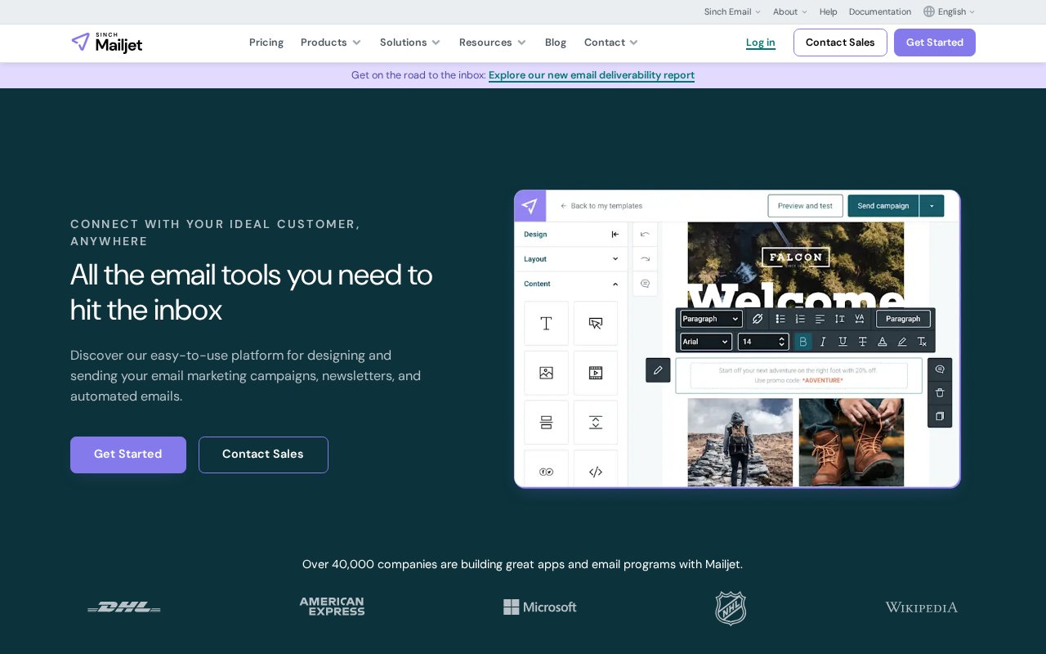Viewport: 1046px width, 654px height.
Task: Click the comment icon beside text block
Action: pyautogui.click(x=940, y=370)
